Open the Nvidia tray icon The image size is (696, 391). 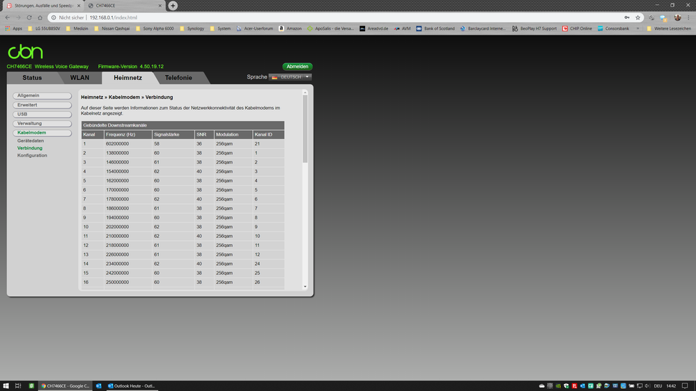tap(558, 385)
